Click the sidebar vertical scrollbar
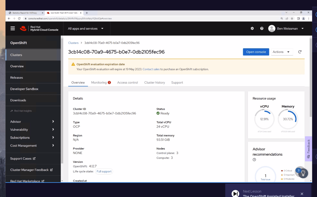Viewport: 317px width, 197px height. coord(62,101)
